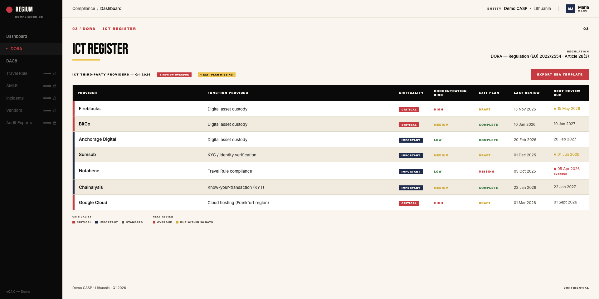Click Critical badge in BitGo row
The height and width of the screenshot is (299, 599).
point(409,125)
